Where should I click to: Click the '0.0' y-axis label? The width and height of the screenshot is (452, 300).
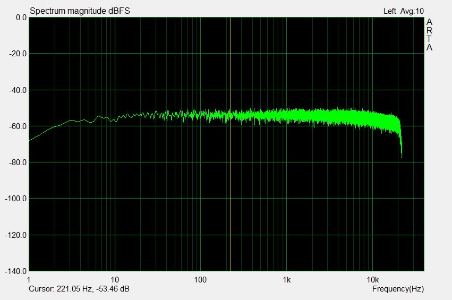pyautogui.click(x=21, y=18)
